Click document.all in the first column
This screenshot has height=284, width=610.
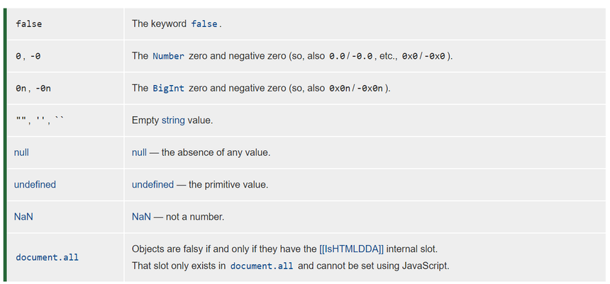[x=47, y=257]
